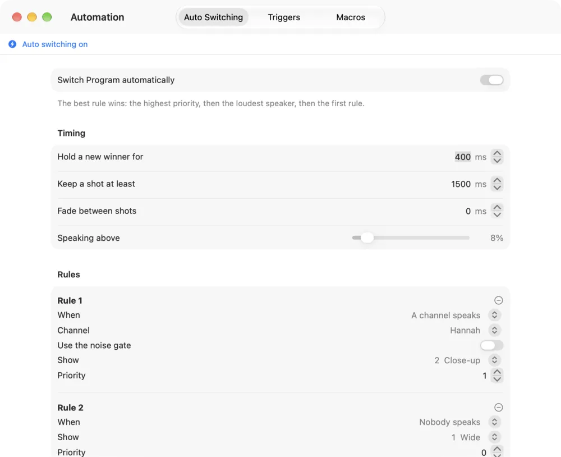The width and height of the screenshot is (561, 457).
Task: Click 'The best rule wins' description text
Action: click(x=211, y=103)
